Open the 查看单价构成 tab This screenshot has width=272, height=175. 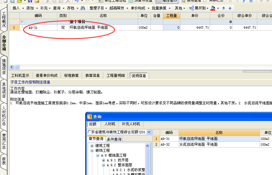[47, 76]
